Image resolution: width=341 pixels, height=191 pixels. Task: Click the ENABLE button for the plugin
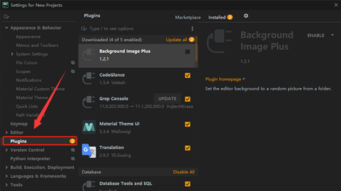tap(316, 35)
